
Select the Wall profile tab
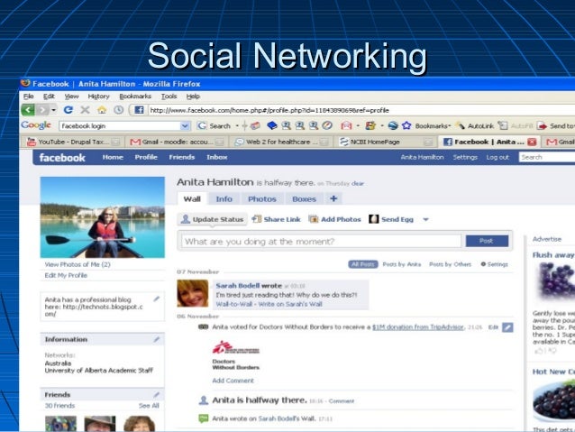192,199
